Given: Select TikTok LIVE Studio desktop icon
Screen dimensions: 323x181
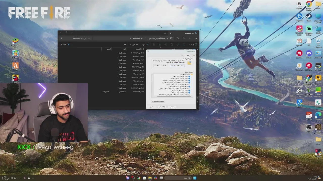Looking at the screenshot, I should coord(299,30).
